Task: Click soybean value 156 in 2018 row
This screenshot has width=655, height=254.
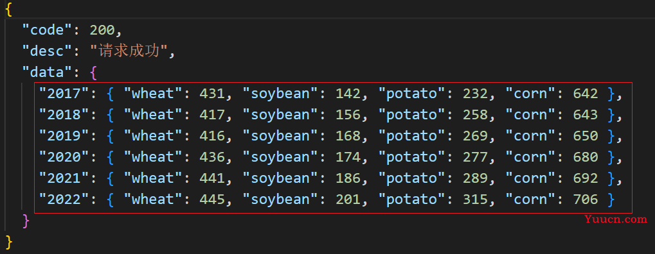Action: point(348,115)
